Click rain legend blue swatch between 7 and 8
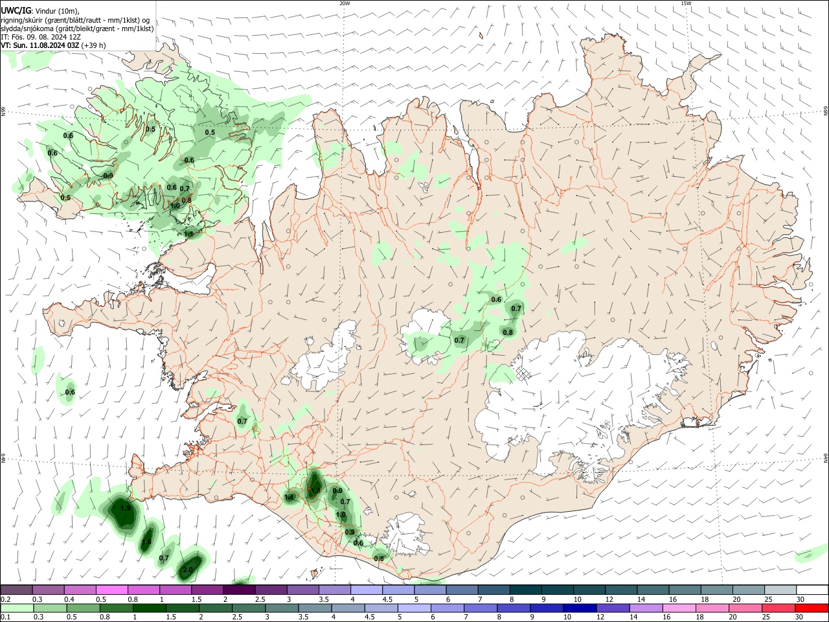 pos(481,608)
